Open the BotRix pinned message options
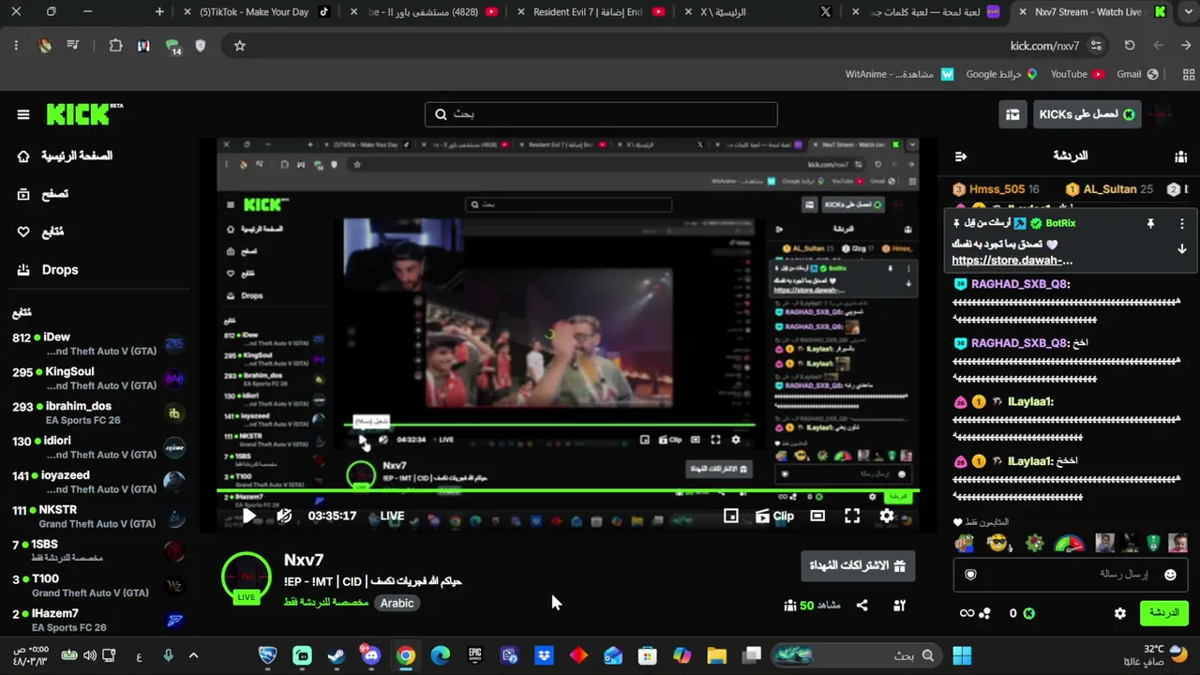The height and width of the screenshot is (675, 1200). [x=1182, y=224]
